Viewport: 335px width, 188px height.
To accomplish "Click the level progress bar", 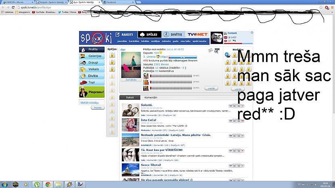I will tap(183, 57).
